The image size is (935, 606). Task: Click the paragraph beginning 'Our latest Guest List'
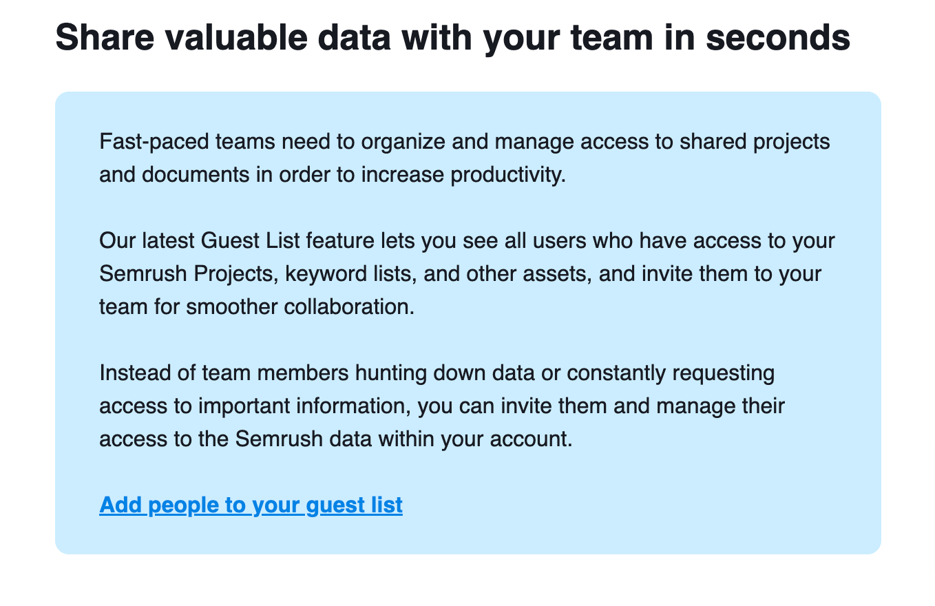coord(467,274)
